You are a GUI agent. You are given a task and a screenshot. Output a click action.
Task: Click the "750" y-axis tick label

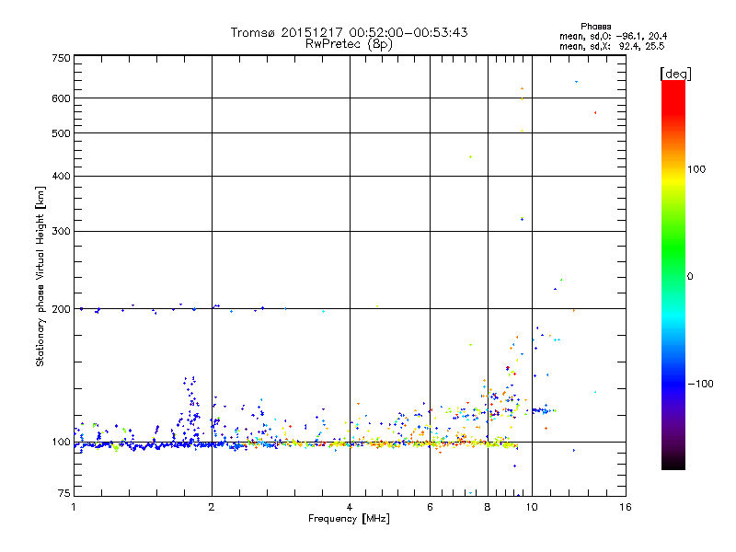click(x=61, y=58)
